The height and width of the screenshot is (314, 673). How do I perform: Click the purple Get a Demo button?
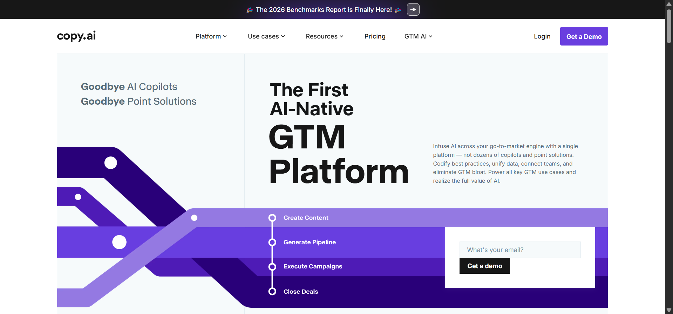[x=584, y=36]
